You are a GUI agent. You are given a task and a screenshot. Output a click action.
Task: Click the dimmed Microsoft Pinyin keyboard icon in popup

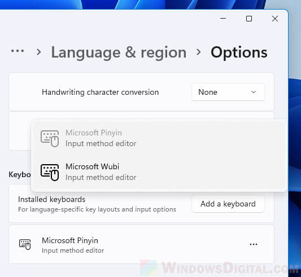coord(50,139)
